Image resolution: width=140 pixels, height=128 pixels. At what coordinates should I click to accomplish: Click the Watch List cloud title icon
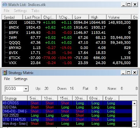pyautogui.click(x=5, y=5)
